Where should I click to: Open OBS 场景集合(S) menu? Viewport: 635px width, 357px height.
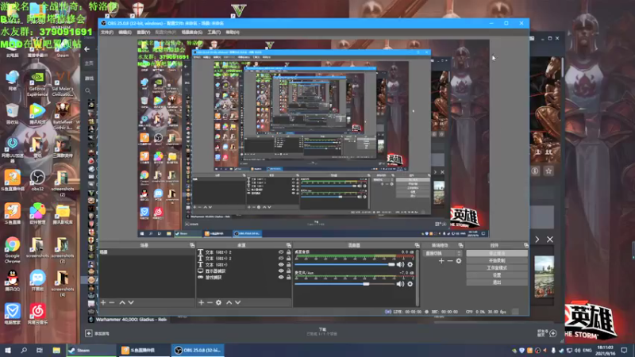191,32
